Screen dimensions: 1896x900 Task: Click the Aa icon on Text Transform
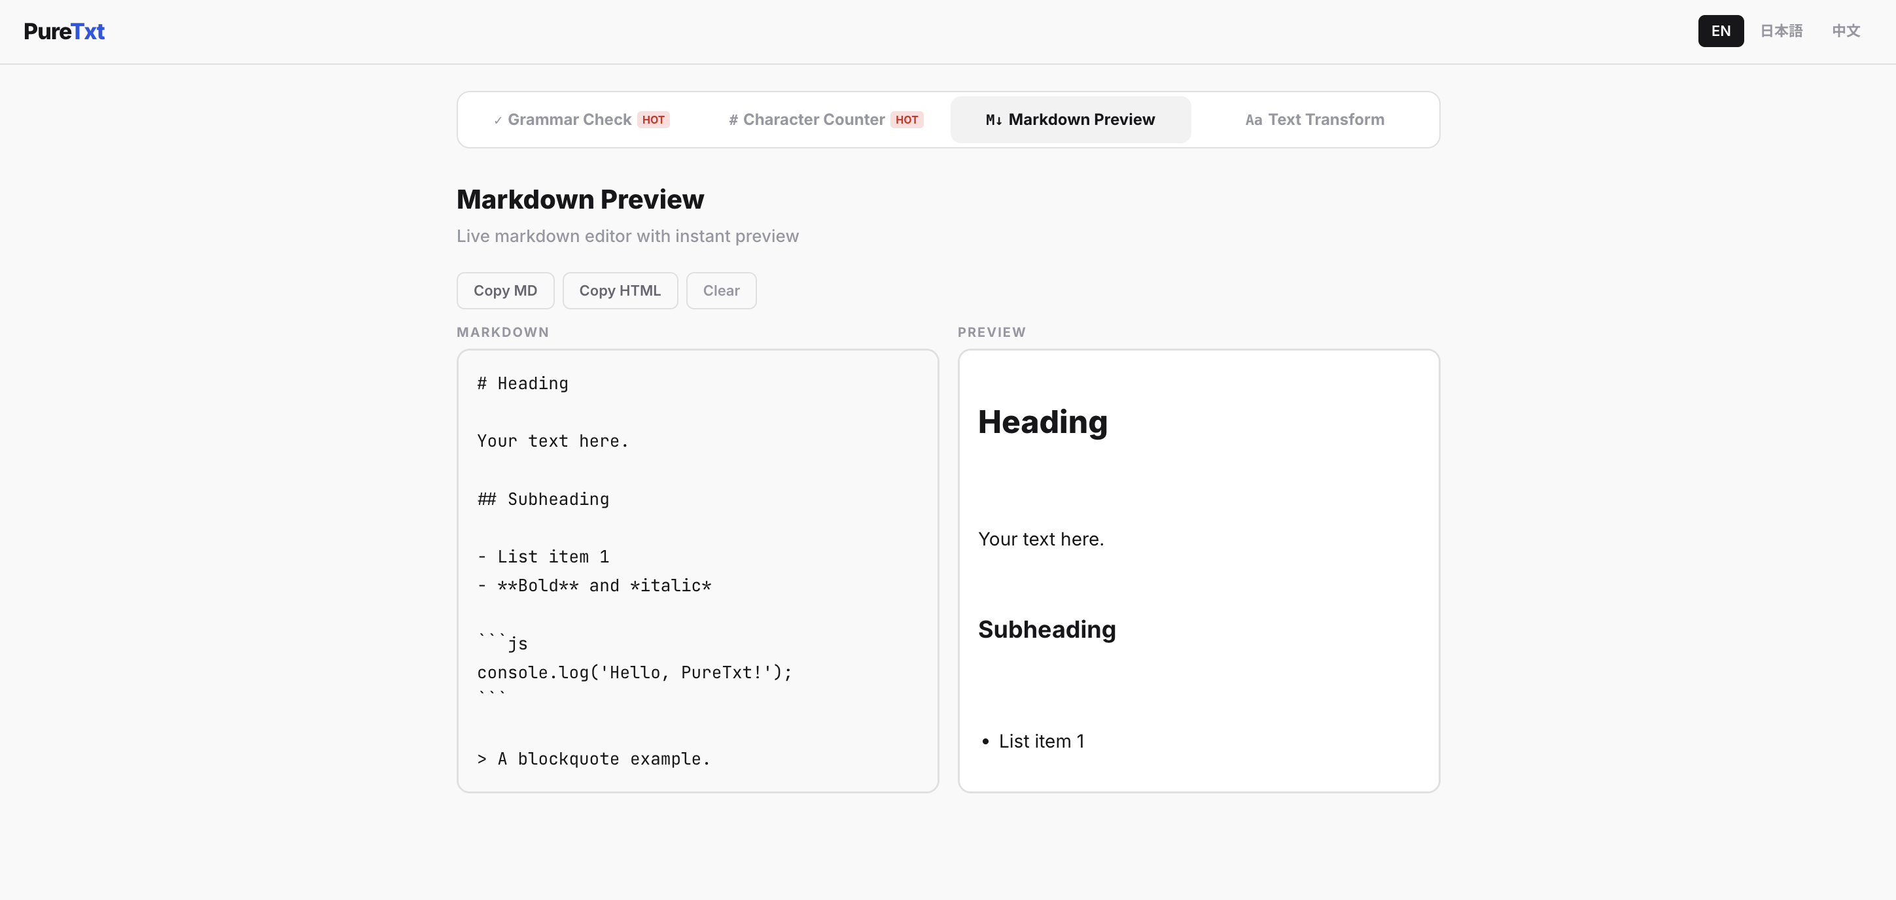[1254, 120]
